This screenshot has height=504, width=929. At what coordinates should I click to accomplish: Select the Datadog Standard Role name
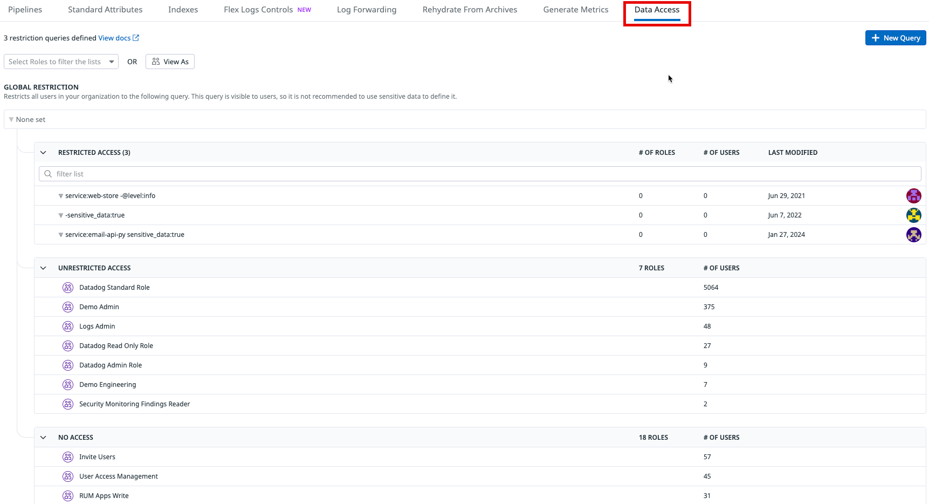tap(114, 288)
